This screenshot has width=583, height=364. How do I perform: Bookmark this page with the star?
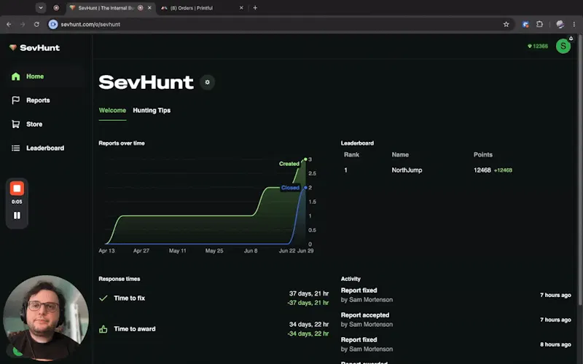click(506, 24)
